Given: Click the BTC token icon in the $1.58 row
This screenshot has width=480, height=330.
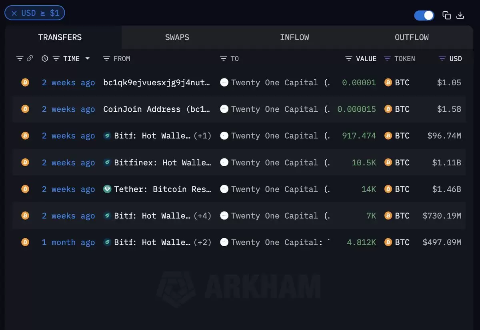Looking at the screenshot, I should 388,109.
